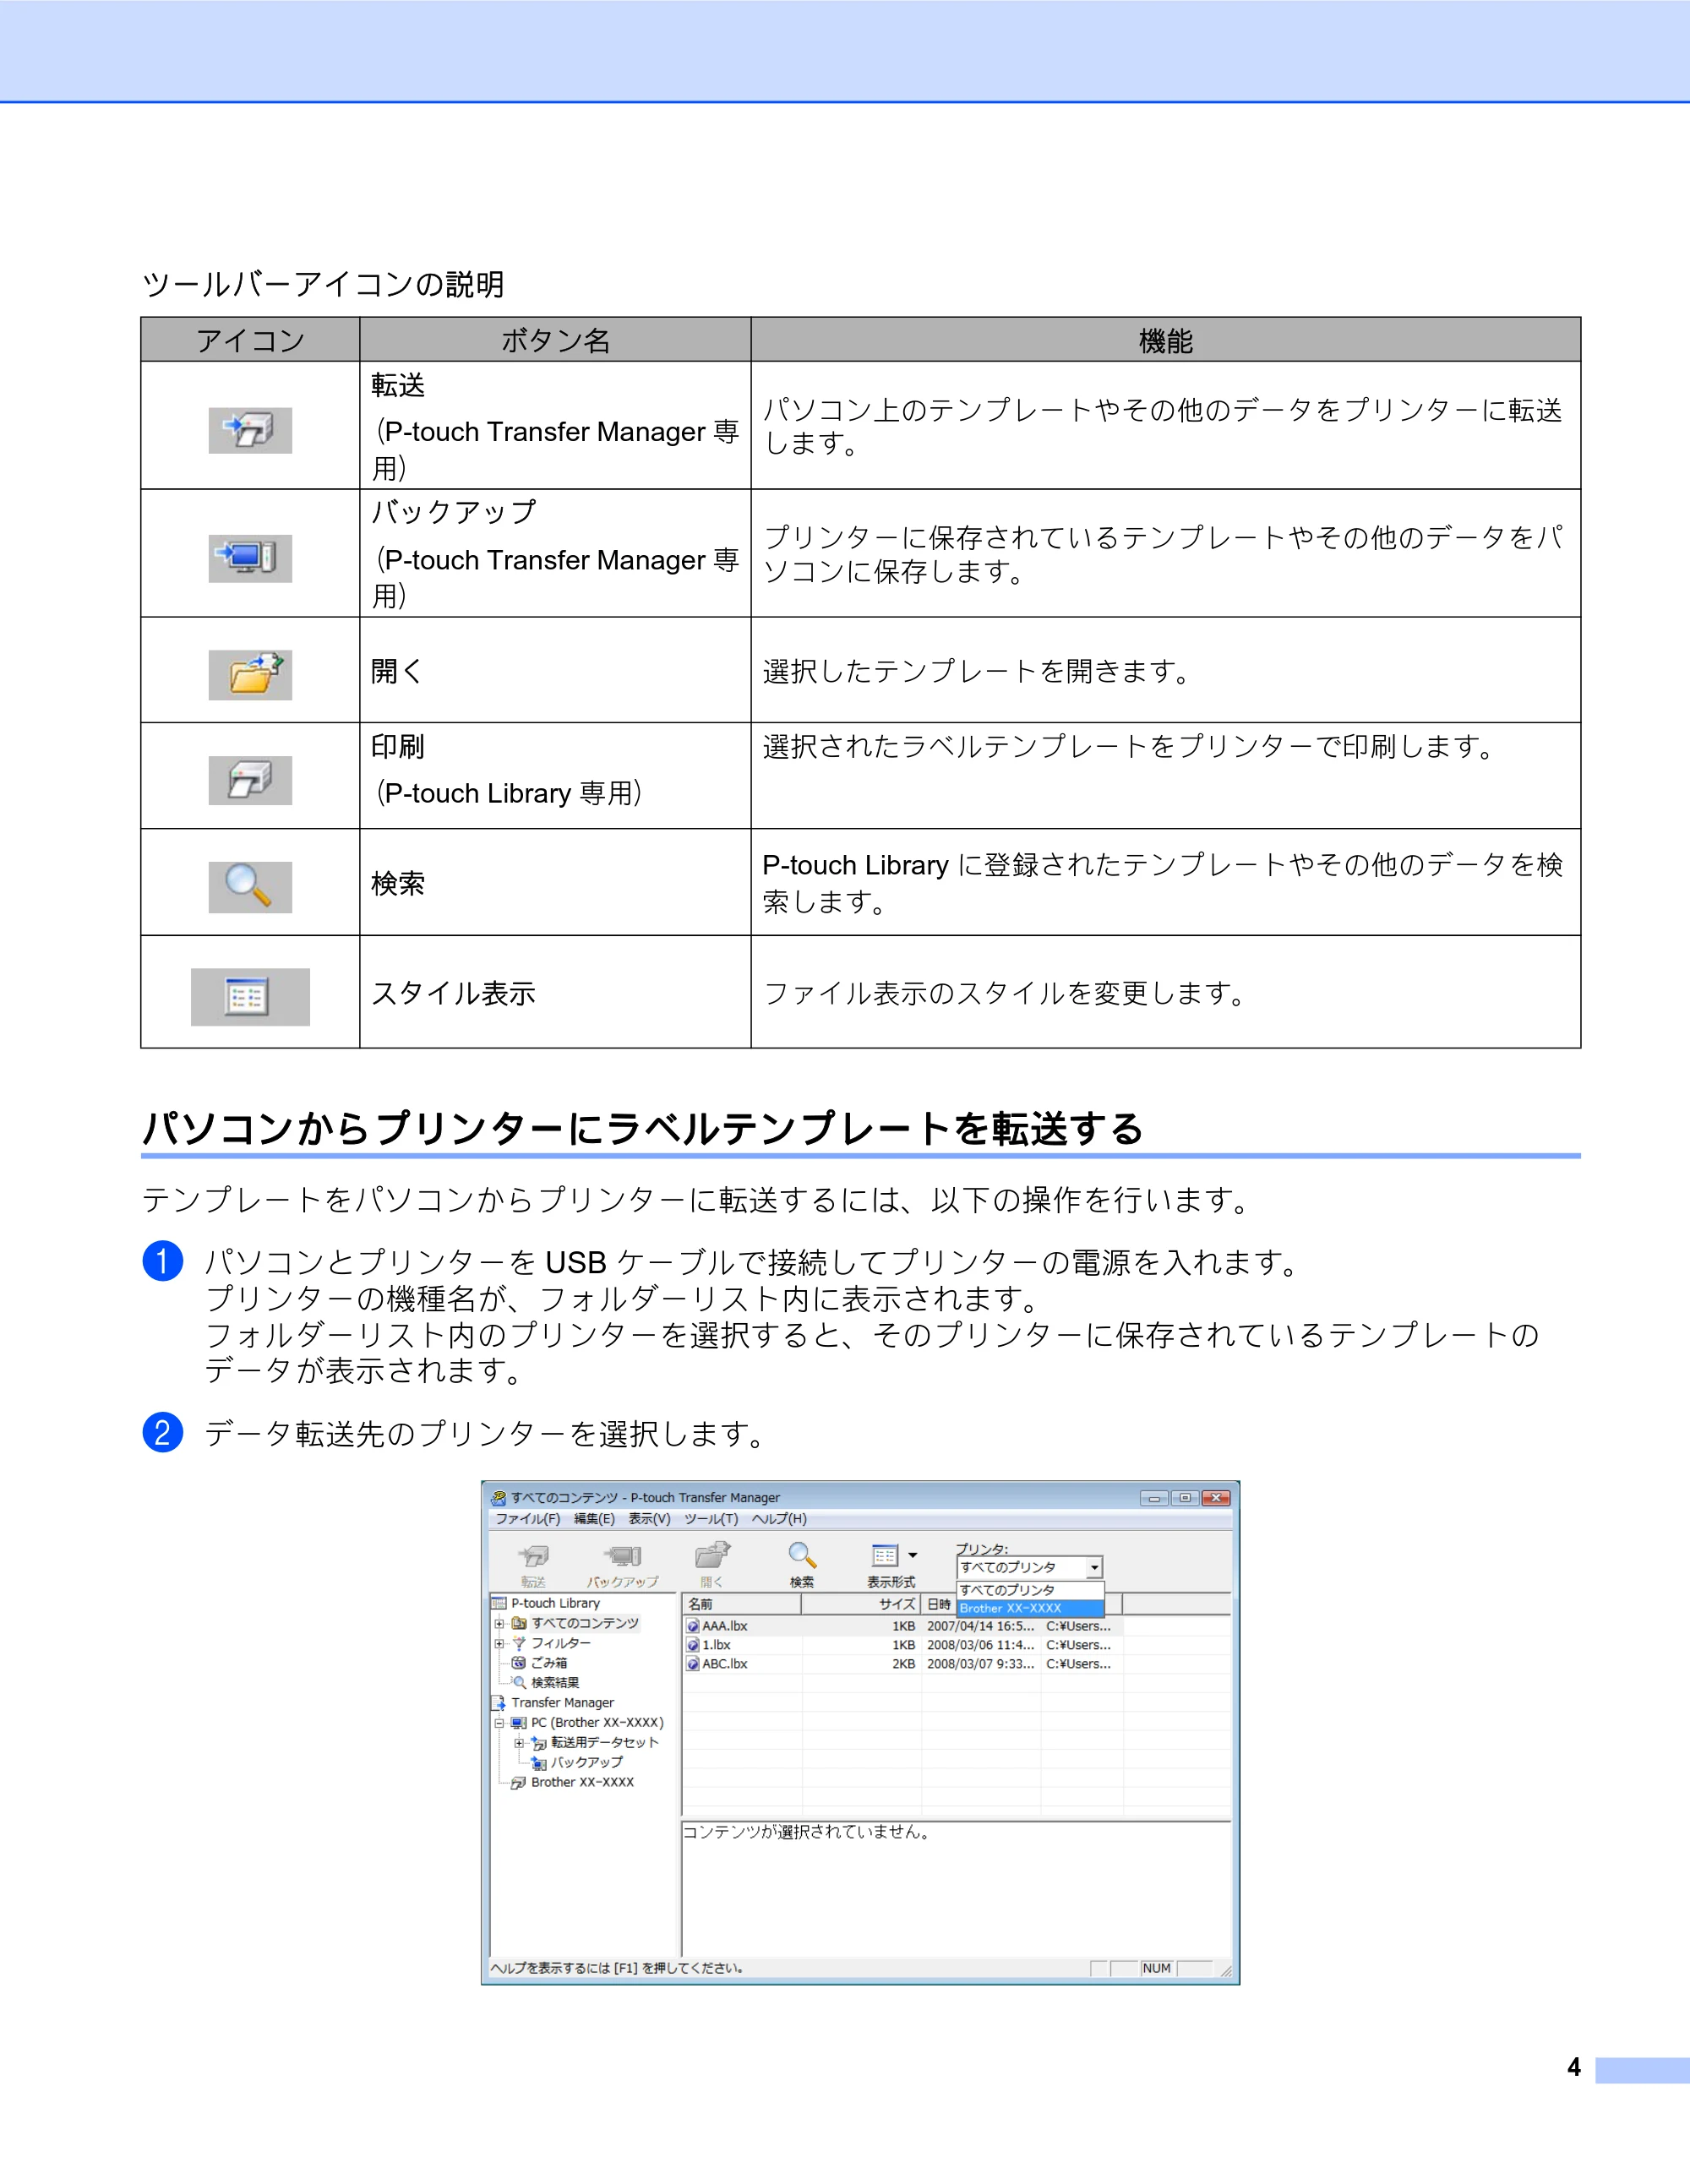Open the 表示(V) menu
This screenshot has width=1690, height=2184.
click(x=649, y=1519)
